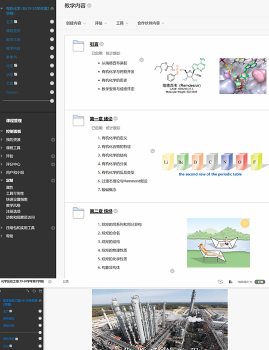
Task: Open the course theme palette icon
Action: 230,281
